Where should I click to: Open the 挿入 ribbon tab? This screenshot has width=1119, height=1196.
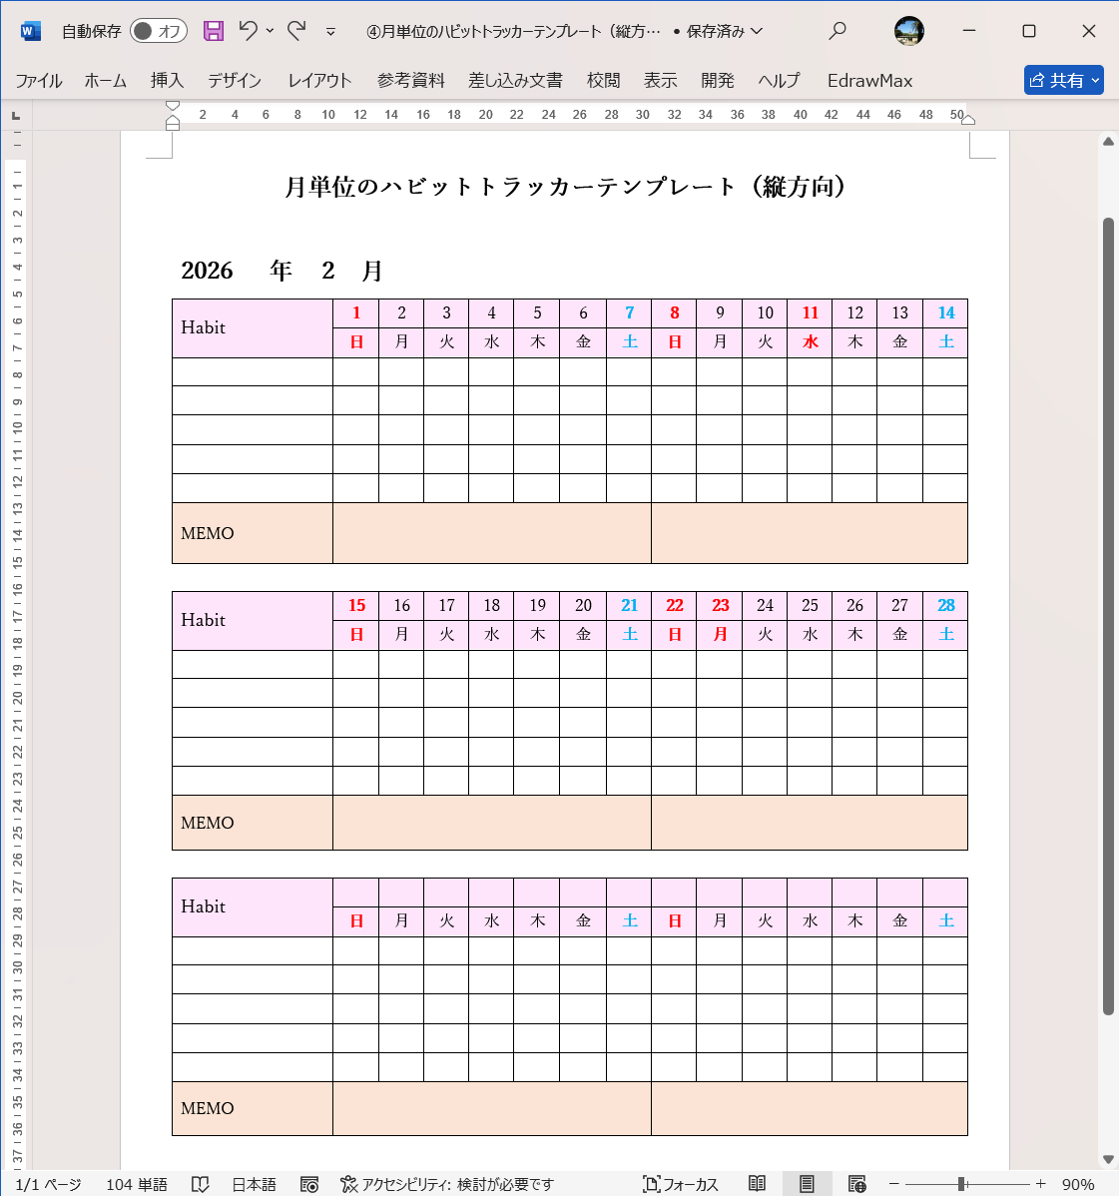pos(167,80)
